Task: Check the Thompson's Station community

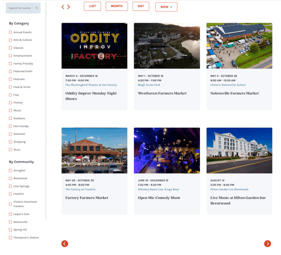Action: [x=11, y=238]
